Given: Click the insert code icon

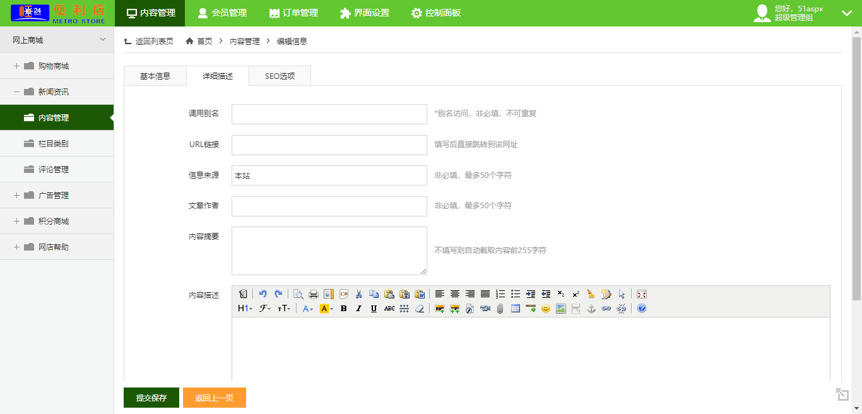Looking at the screenshot, I should click(x=344, y=294).
